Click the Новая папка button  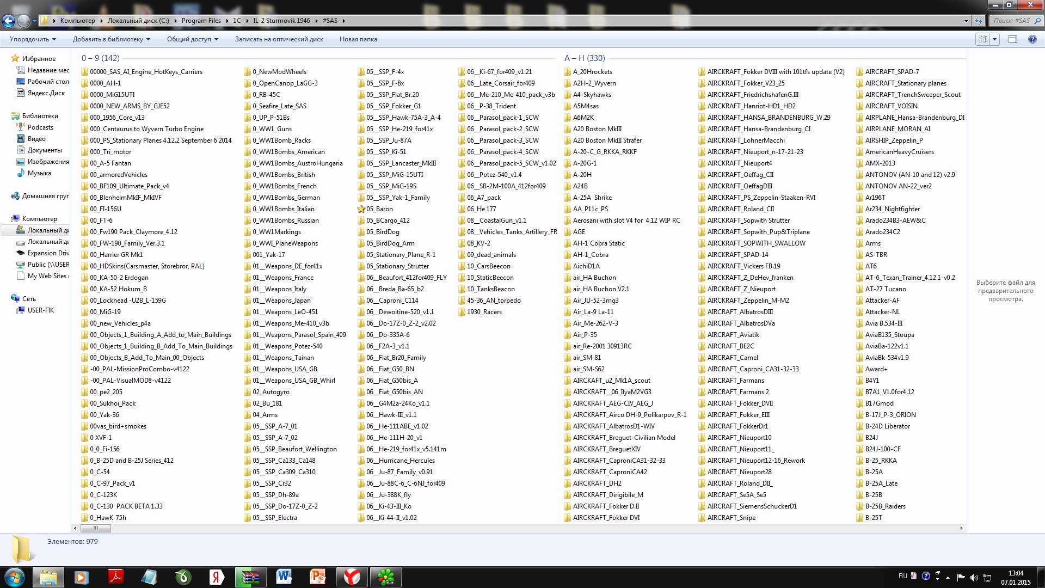pyautogui.click(x=358, y=39)
